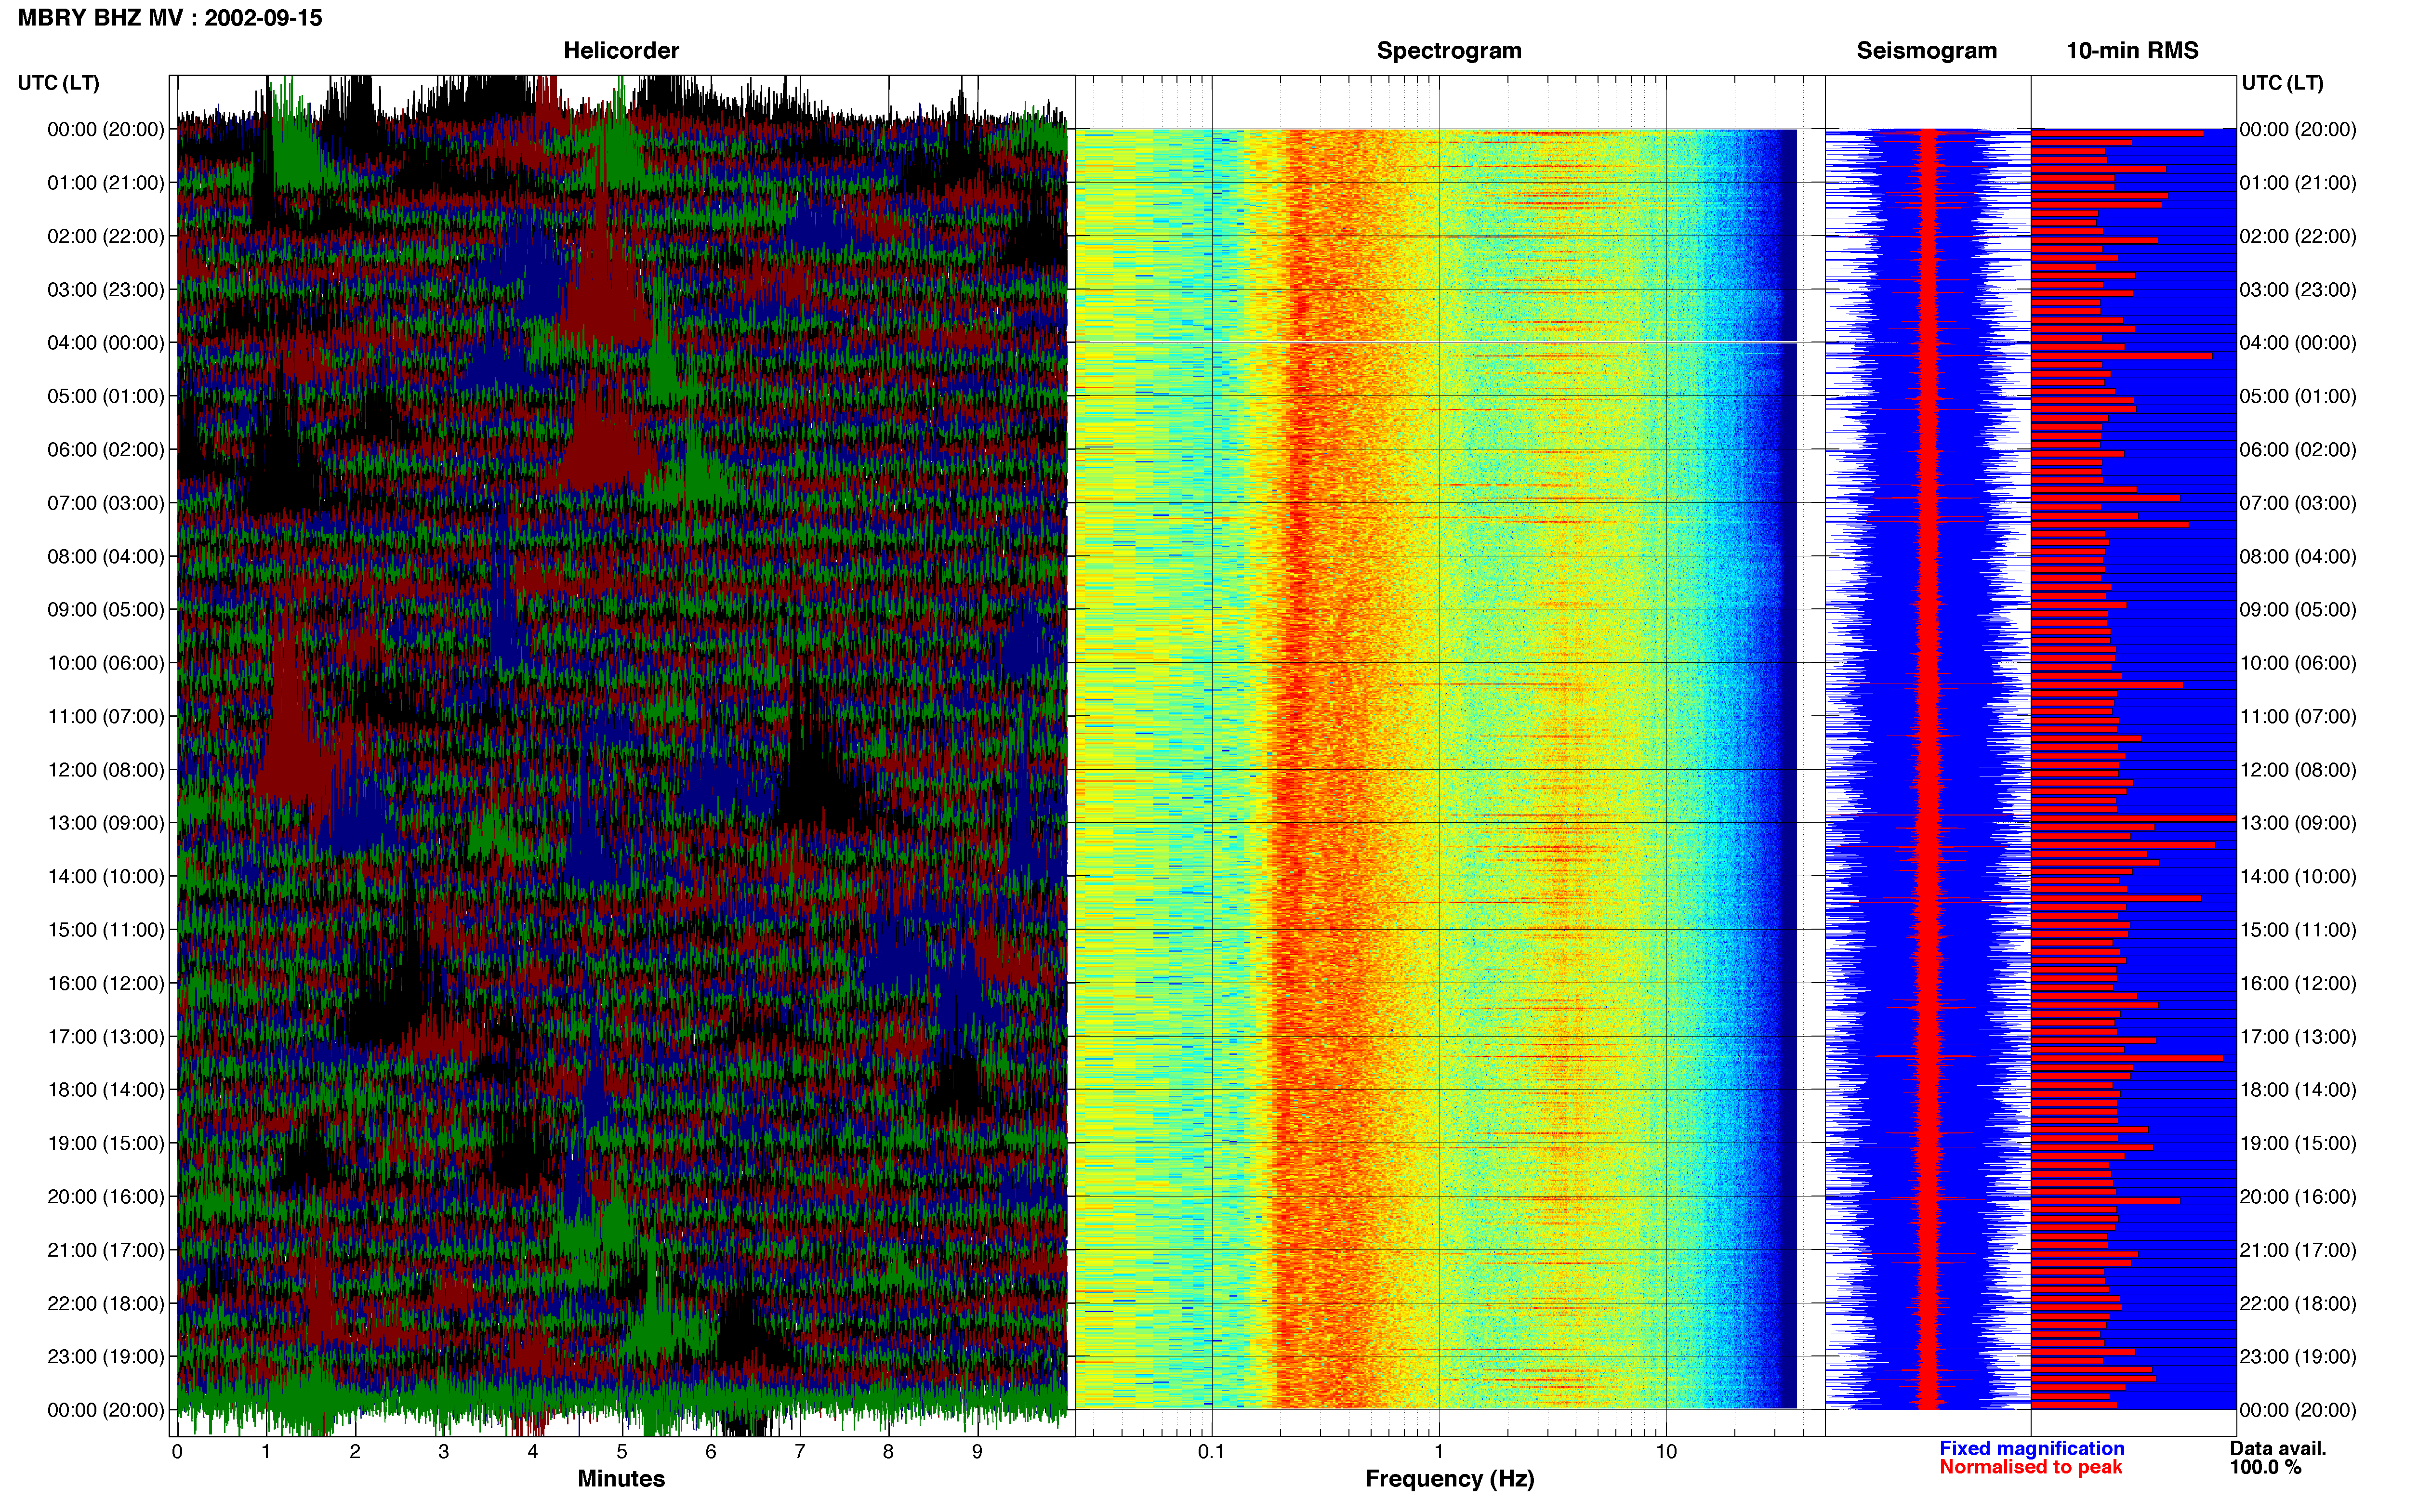The image size is (2418, 1512).
Task: Click the Seismogram panel heading
Action: point(1927,51)
